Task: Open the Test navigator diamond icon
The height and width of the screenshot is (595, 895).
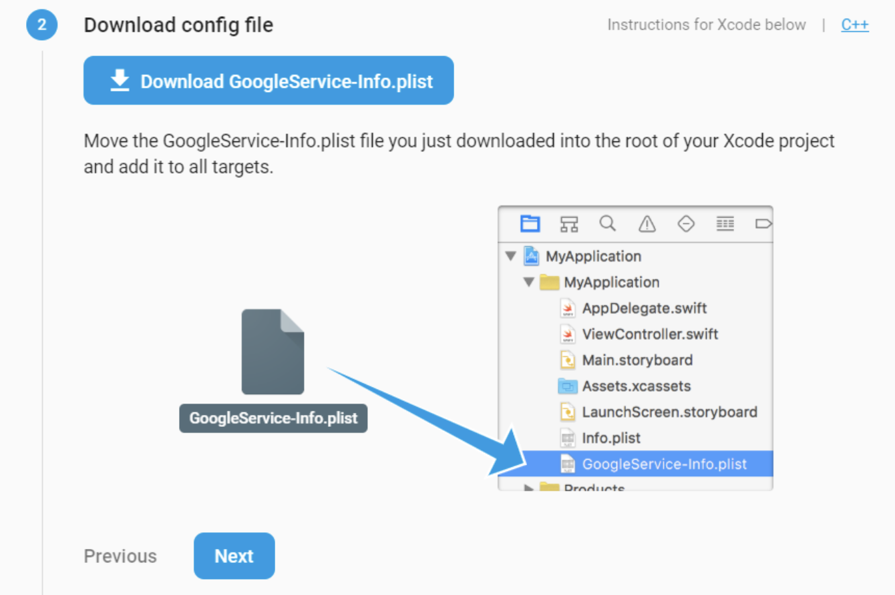Action: [686, 223]
